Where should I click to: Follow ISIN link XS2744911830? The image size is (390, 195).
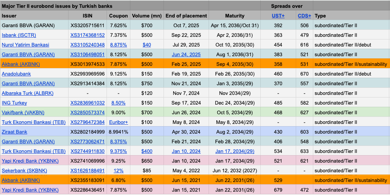point(87,151)
